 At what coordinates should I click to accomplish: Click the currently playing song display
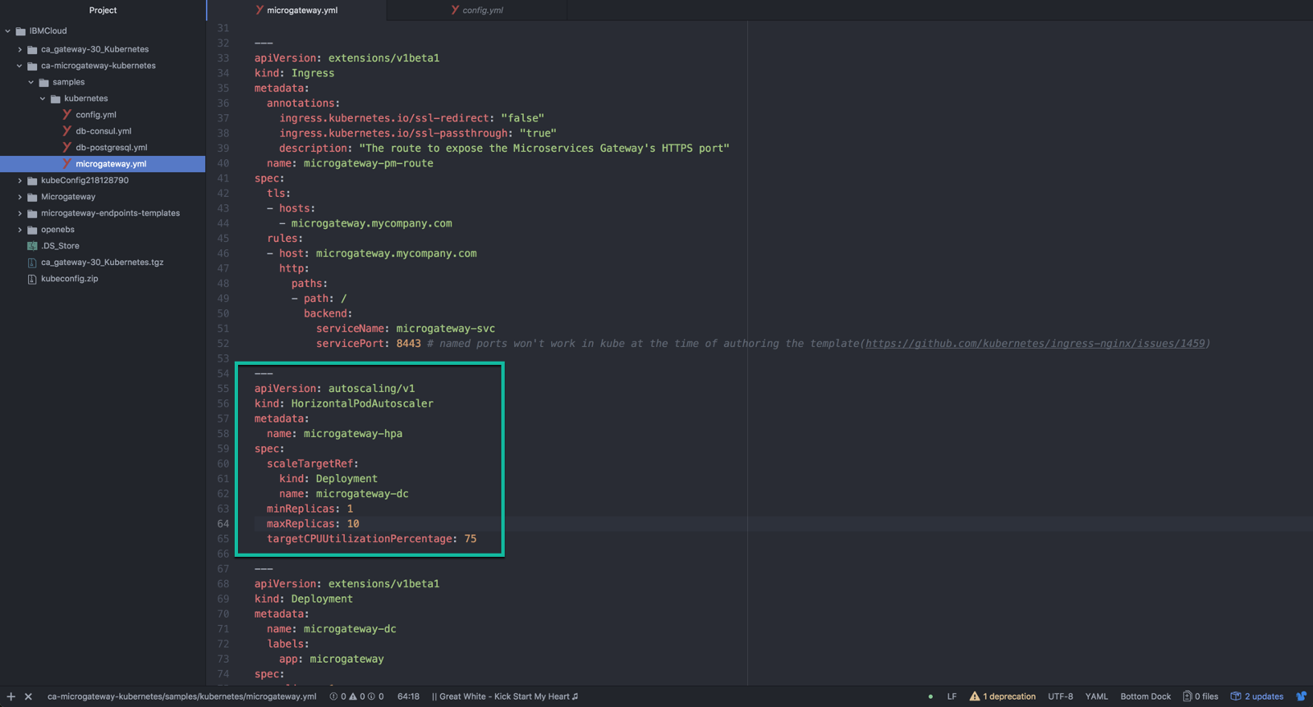click(505, 696)
